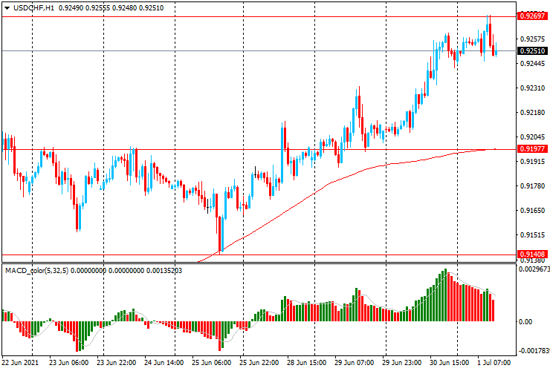
Task: Select the 0.92045 price scale value
Action: [x=532, y=137]
